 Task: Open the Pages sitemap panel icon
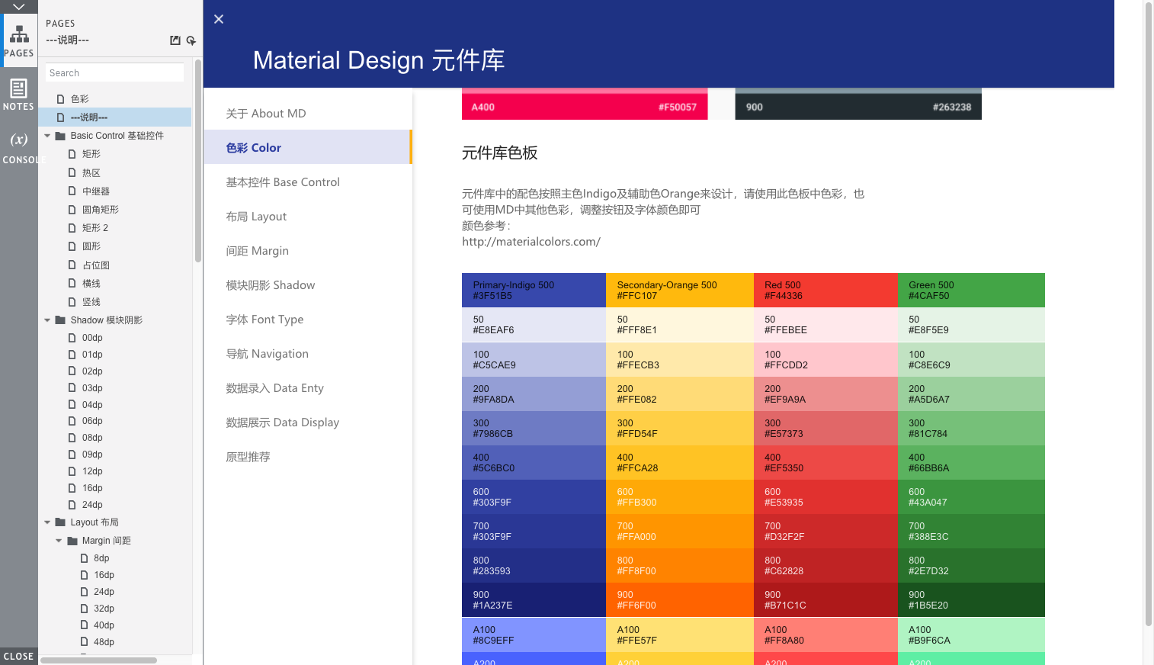(x=19, y=35)
